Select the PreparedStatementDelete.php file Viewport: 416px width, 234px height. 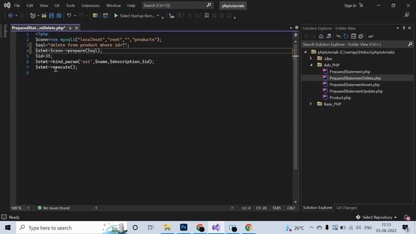355,78
